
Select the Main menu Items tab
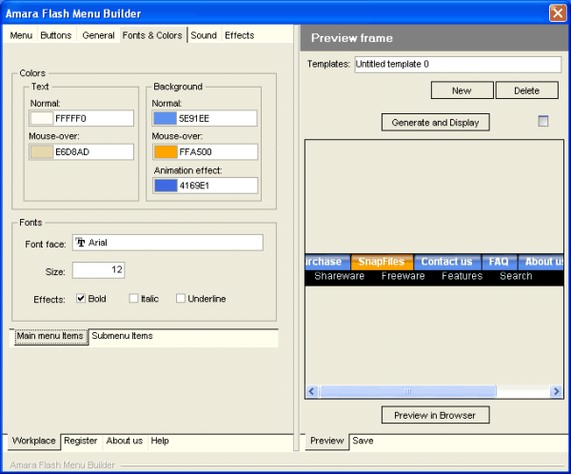point(50,336)
